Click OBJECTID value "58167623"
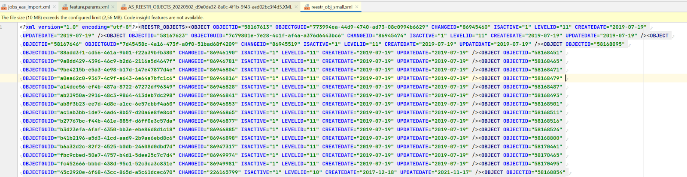Image resolution: width=687 pixels, height=177 pixels. [172, 35]
